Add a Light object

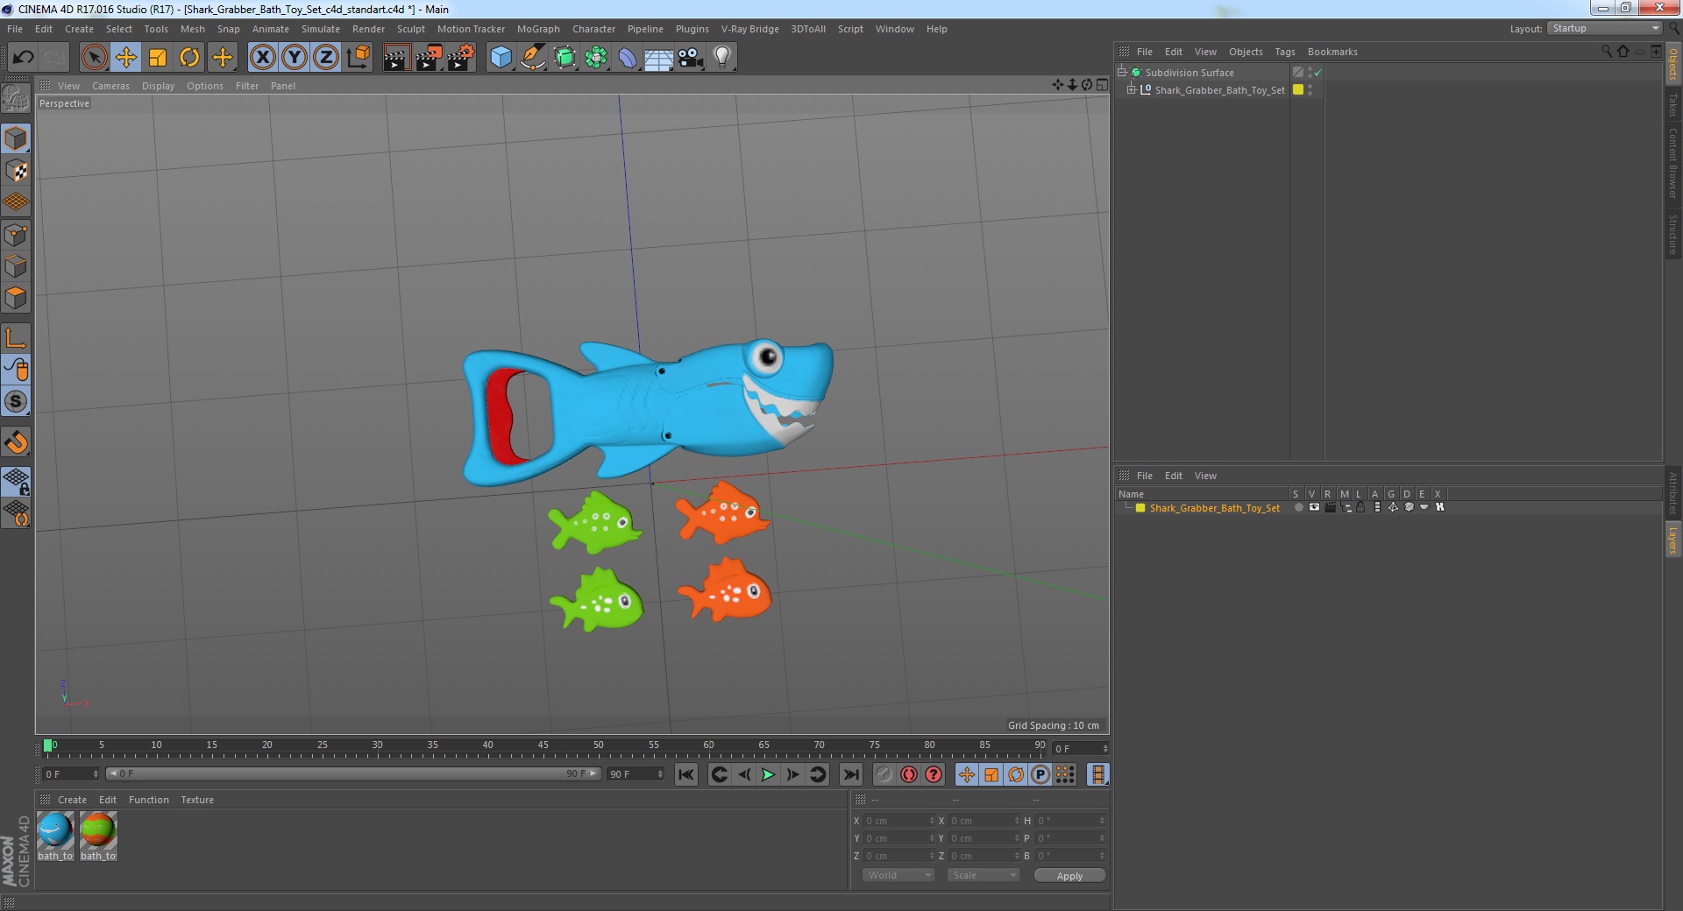(722, 58)
